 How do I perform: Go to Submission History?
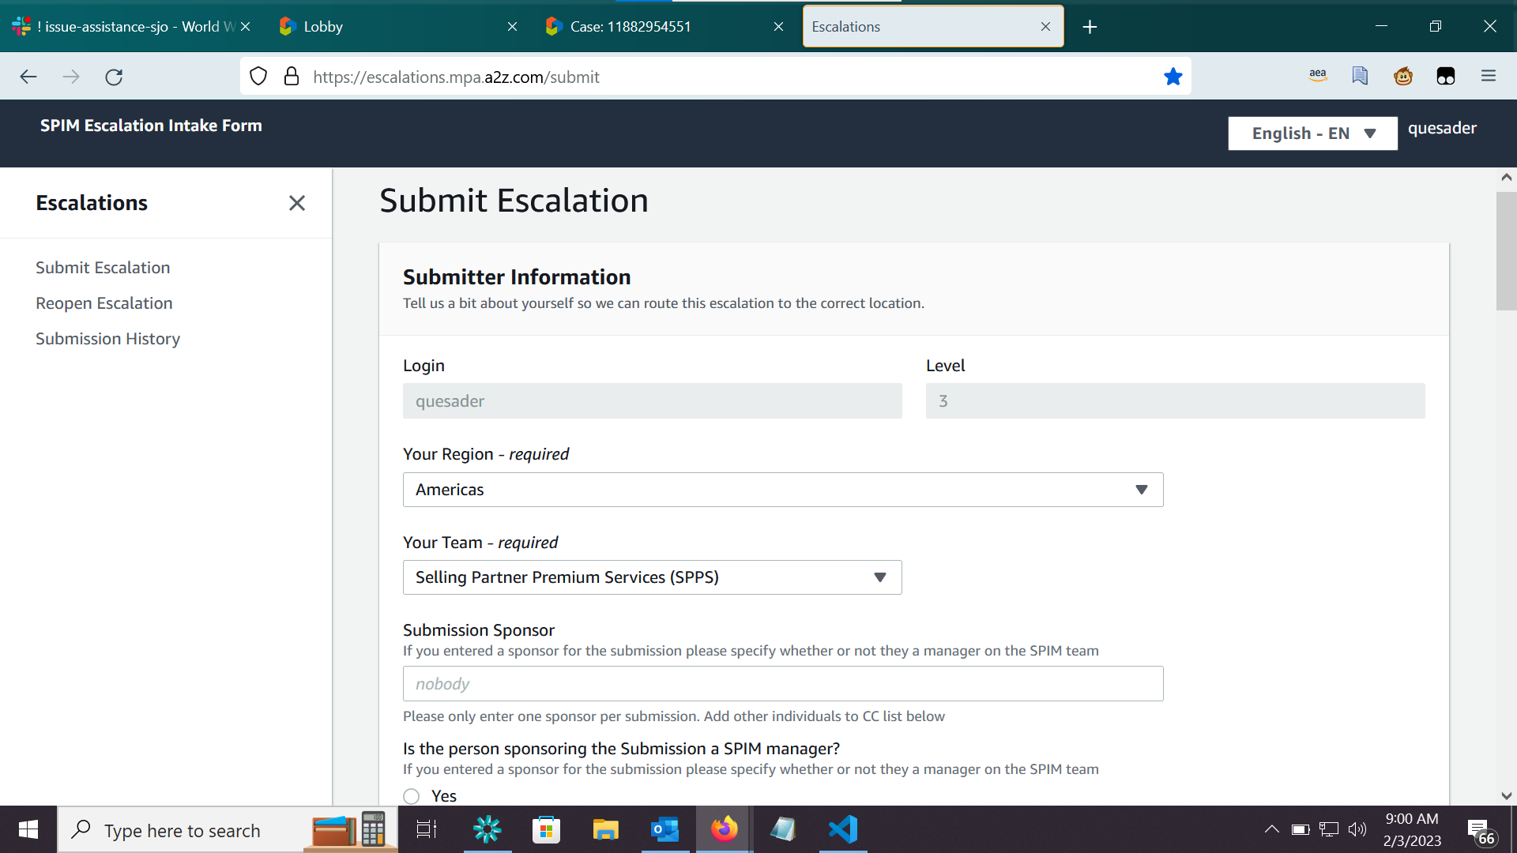click(107, 339)
